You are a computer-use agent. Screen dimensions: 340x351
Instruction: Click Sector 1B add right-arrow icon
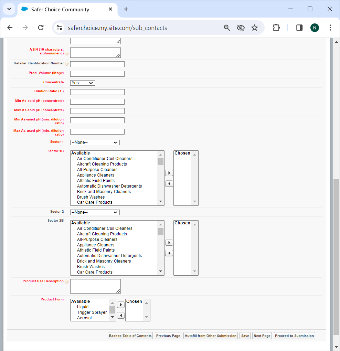coord(169,173)
